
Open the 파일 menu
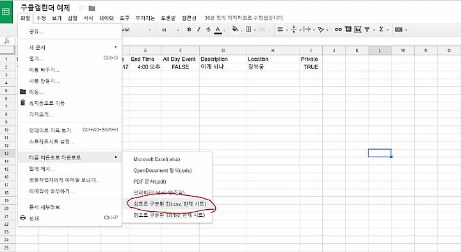pyautogui.click(x=25, y=18)
